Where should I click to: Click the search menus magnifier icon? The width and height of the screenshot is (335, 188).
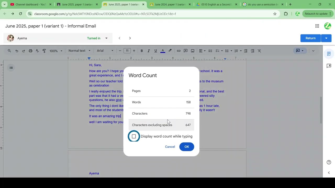pos(9,51)
